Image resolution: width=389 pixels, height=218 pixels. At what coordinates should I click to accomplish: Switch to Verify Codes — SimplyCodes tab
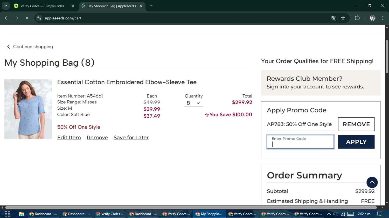42,6
